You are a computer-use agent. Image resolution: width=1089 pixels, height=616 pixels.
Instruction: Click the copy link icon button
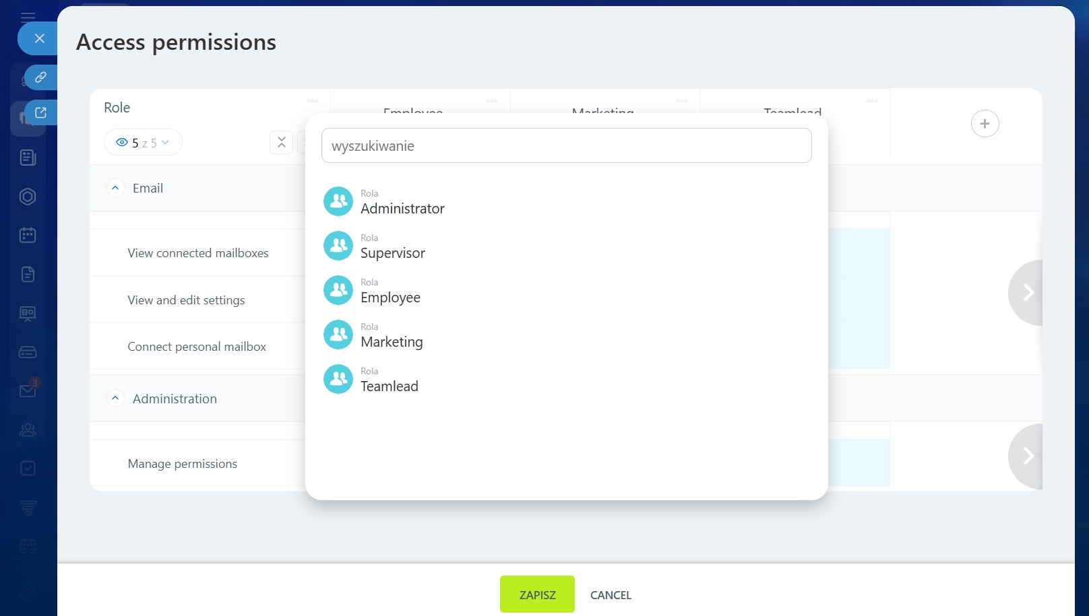[x=40, y=77]
